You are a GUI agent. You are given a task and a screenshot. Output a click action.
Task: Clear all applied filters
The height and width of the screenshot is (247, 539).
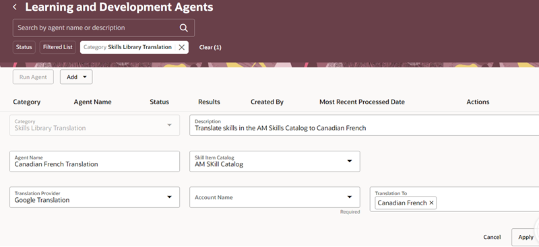(210, 47)
